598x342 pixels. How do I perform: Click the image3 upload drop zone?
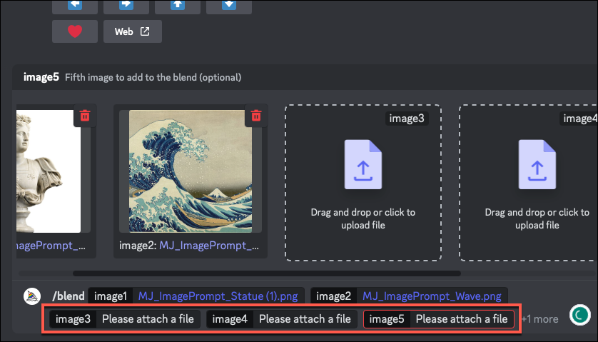point(363,183)
